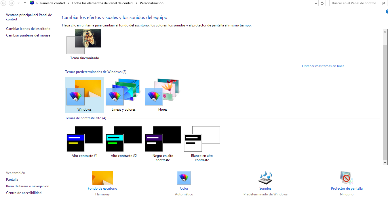The width and height of the screenshot is (388, 200).
Task: Open the 'Protector de pantalla' icon
Action: click(347, 178)
